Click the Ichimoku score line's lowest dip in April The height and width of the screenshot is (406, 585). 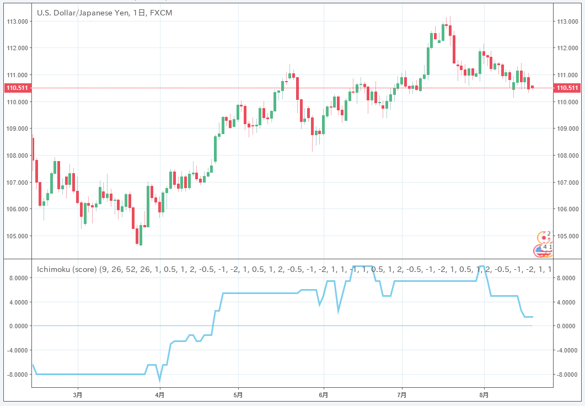160,380
